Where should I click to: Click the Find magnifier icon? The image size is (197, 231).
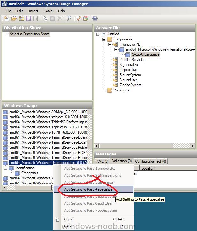tap(69, 18)
